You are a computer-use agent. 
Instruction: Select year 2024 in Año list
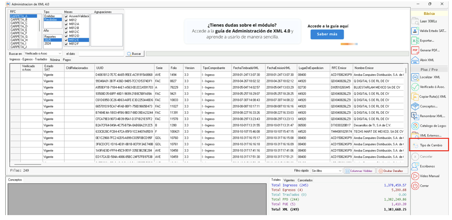coord(48,44)
